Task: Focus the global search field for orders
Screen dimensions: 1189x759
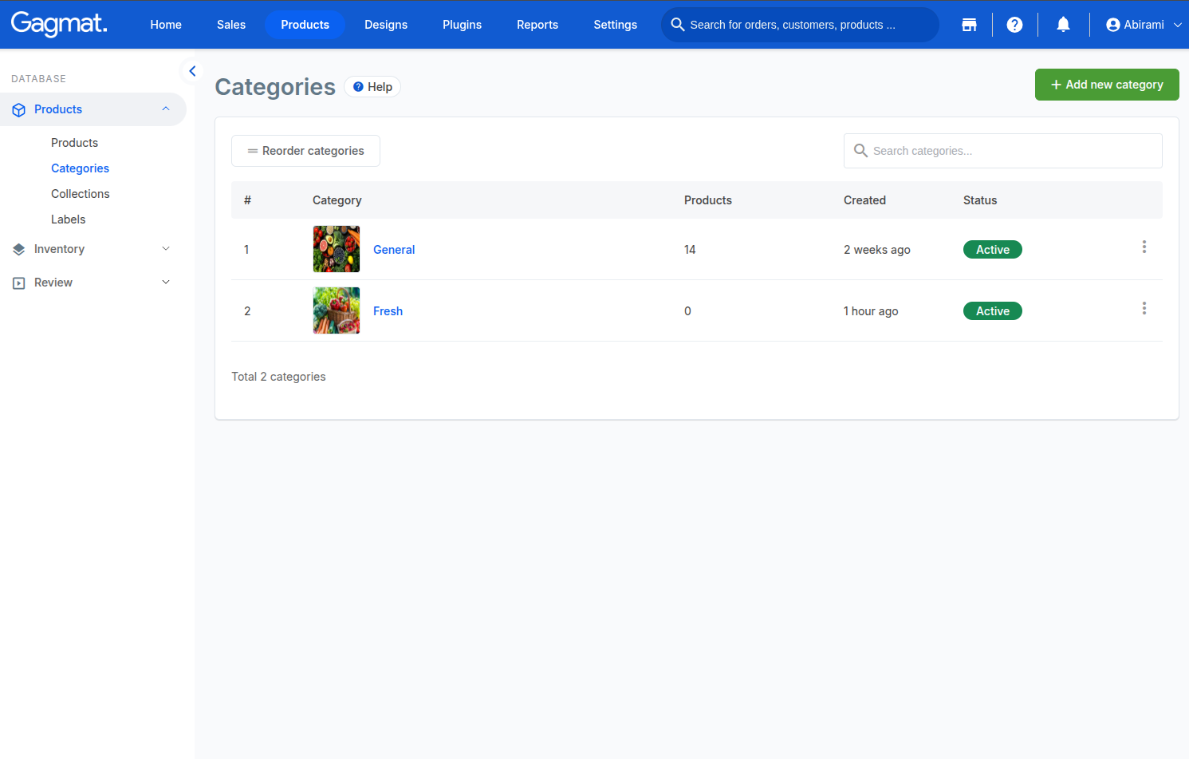Action: [x=800, y=25]
